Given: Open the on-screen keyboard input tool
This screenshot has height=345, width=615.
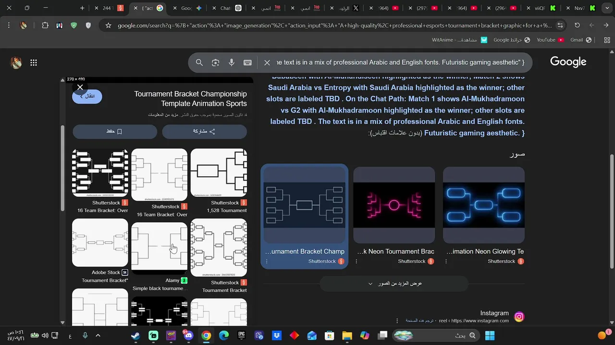Looking at the screenshot, I should [247, 62].
